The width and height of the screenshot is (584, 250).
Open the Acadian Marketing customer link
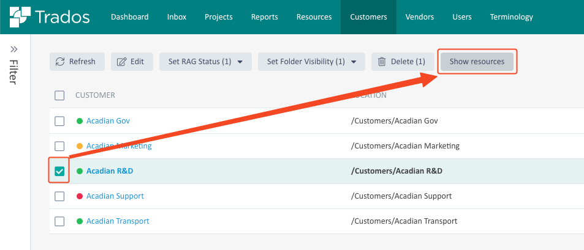click(x=119, y=146)
